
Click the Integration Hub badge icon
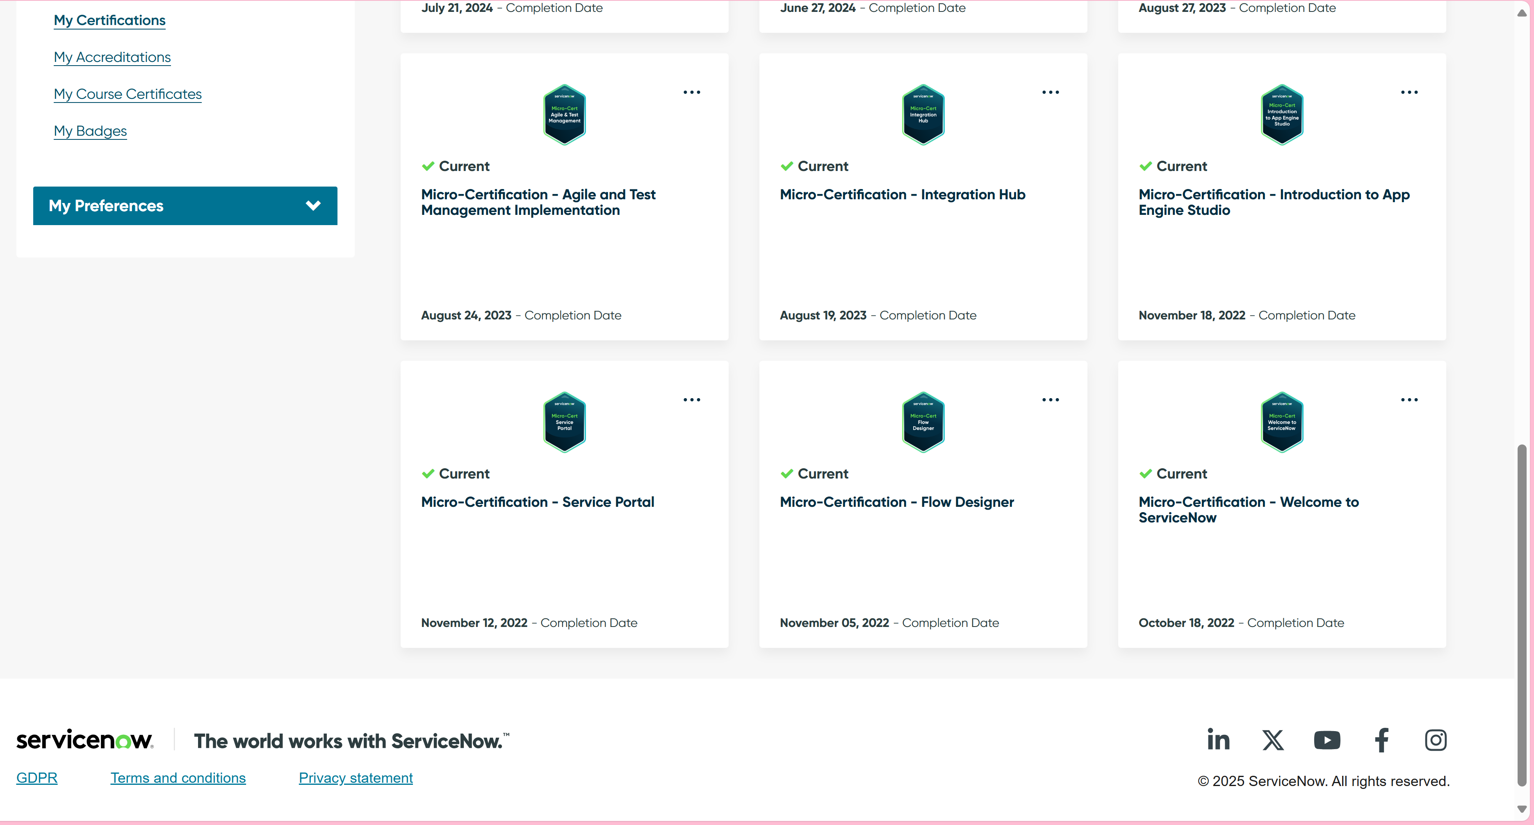[923, 114]
